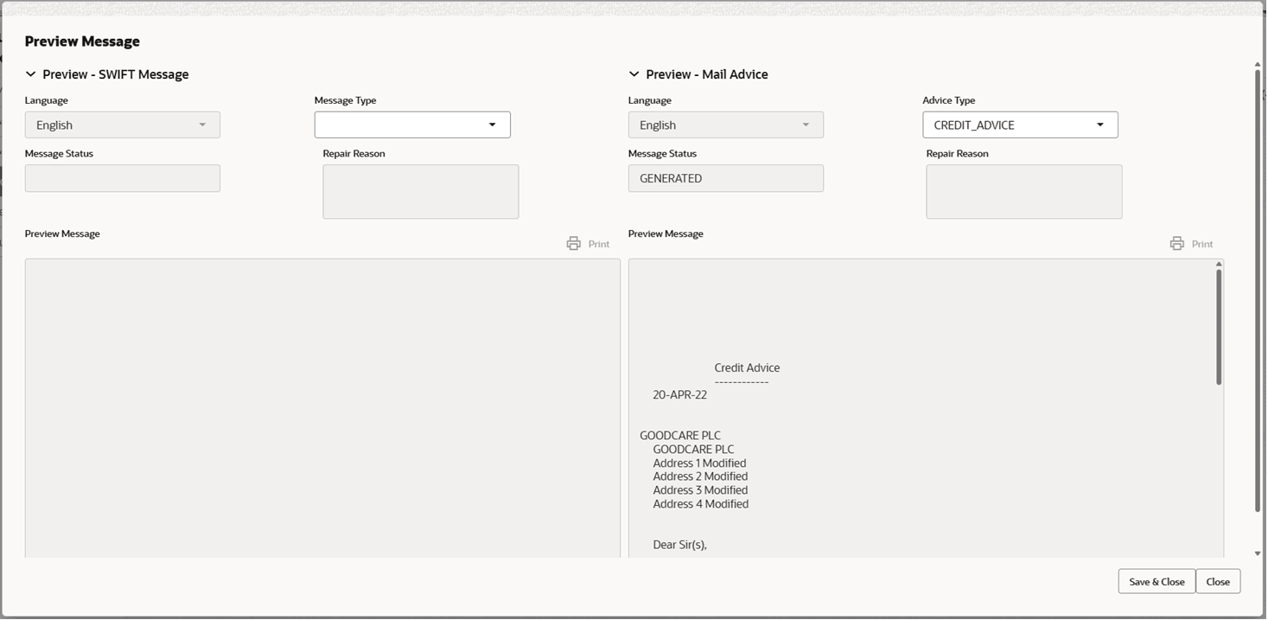Click the 'Advice Type' label
This screenshot has height=620, width=1268.
pyautogui.click(x=949, y=100)
